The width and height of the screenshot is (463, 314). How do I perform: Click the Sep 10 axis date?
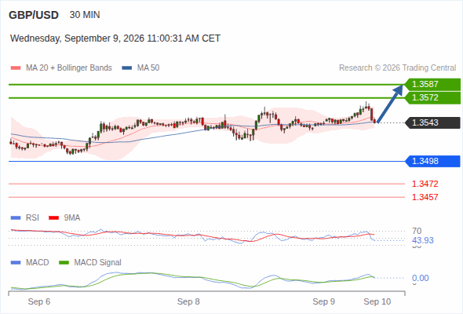377,302
